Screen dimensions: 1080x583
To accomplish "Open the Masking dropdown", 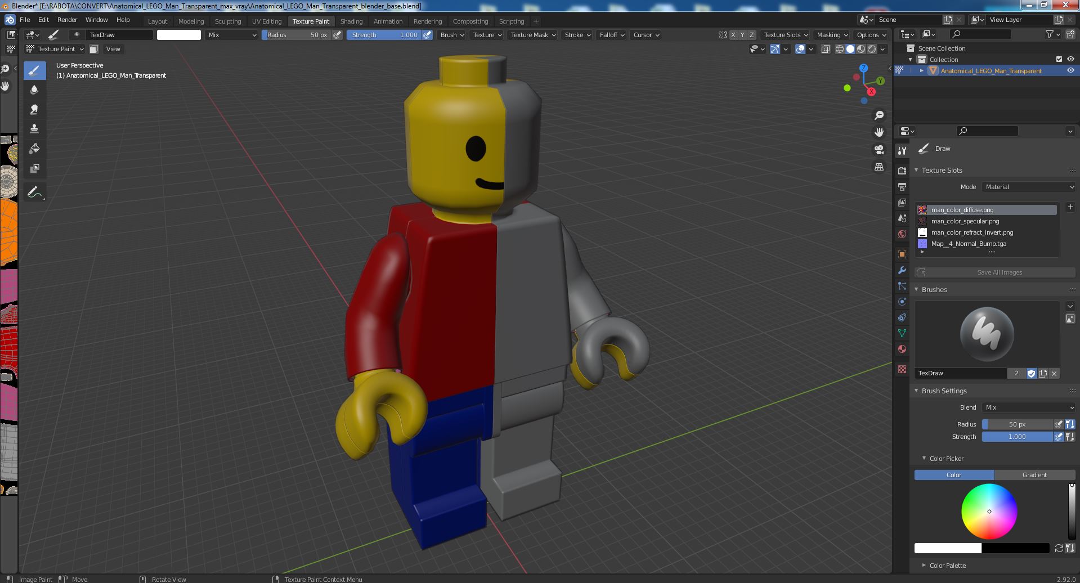I will coord(832,35).
